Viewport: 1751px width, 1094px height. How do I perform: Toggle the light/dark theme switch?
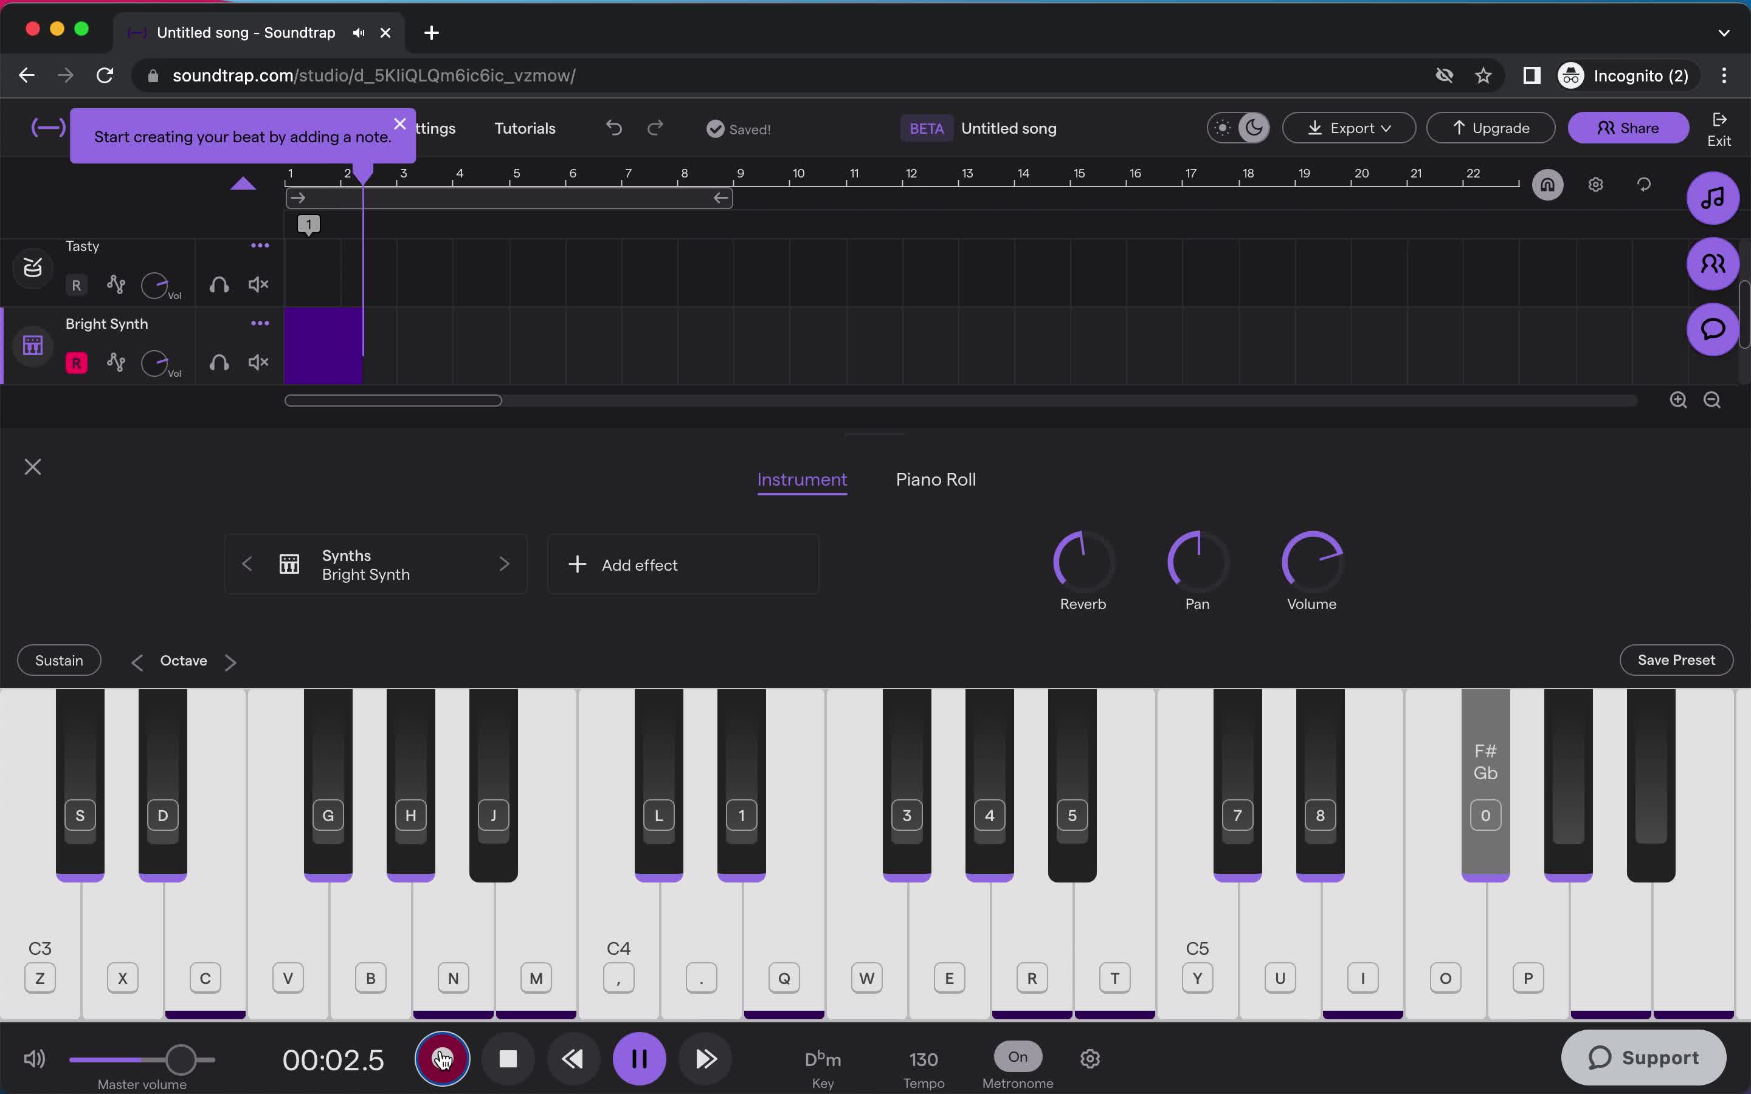tap(1238, 128)
